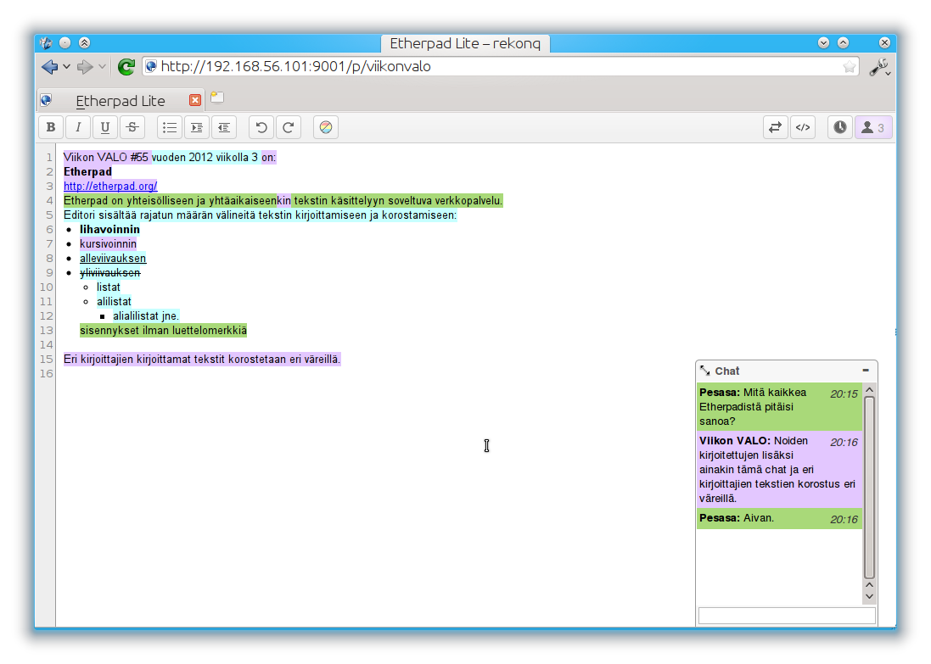Click the Chat panel title

[x=726, y=371]
